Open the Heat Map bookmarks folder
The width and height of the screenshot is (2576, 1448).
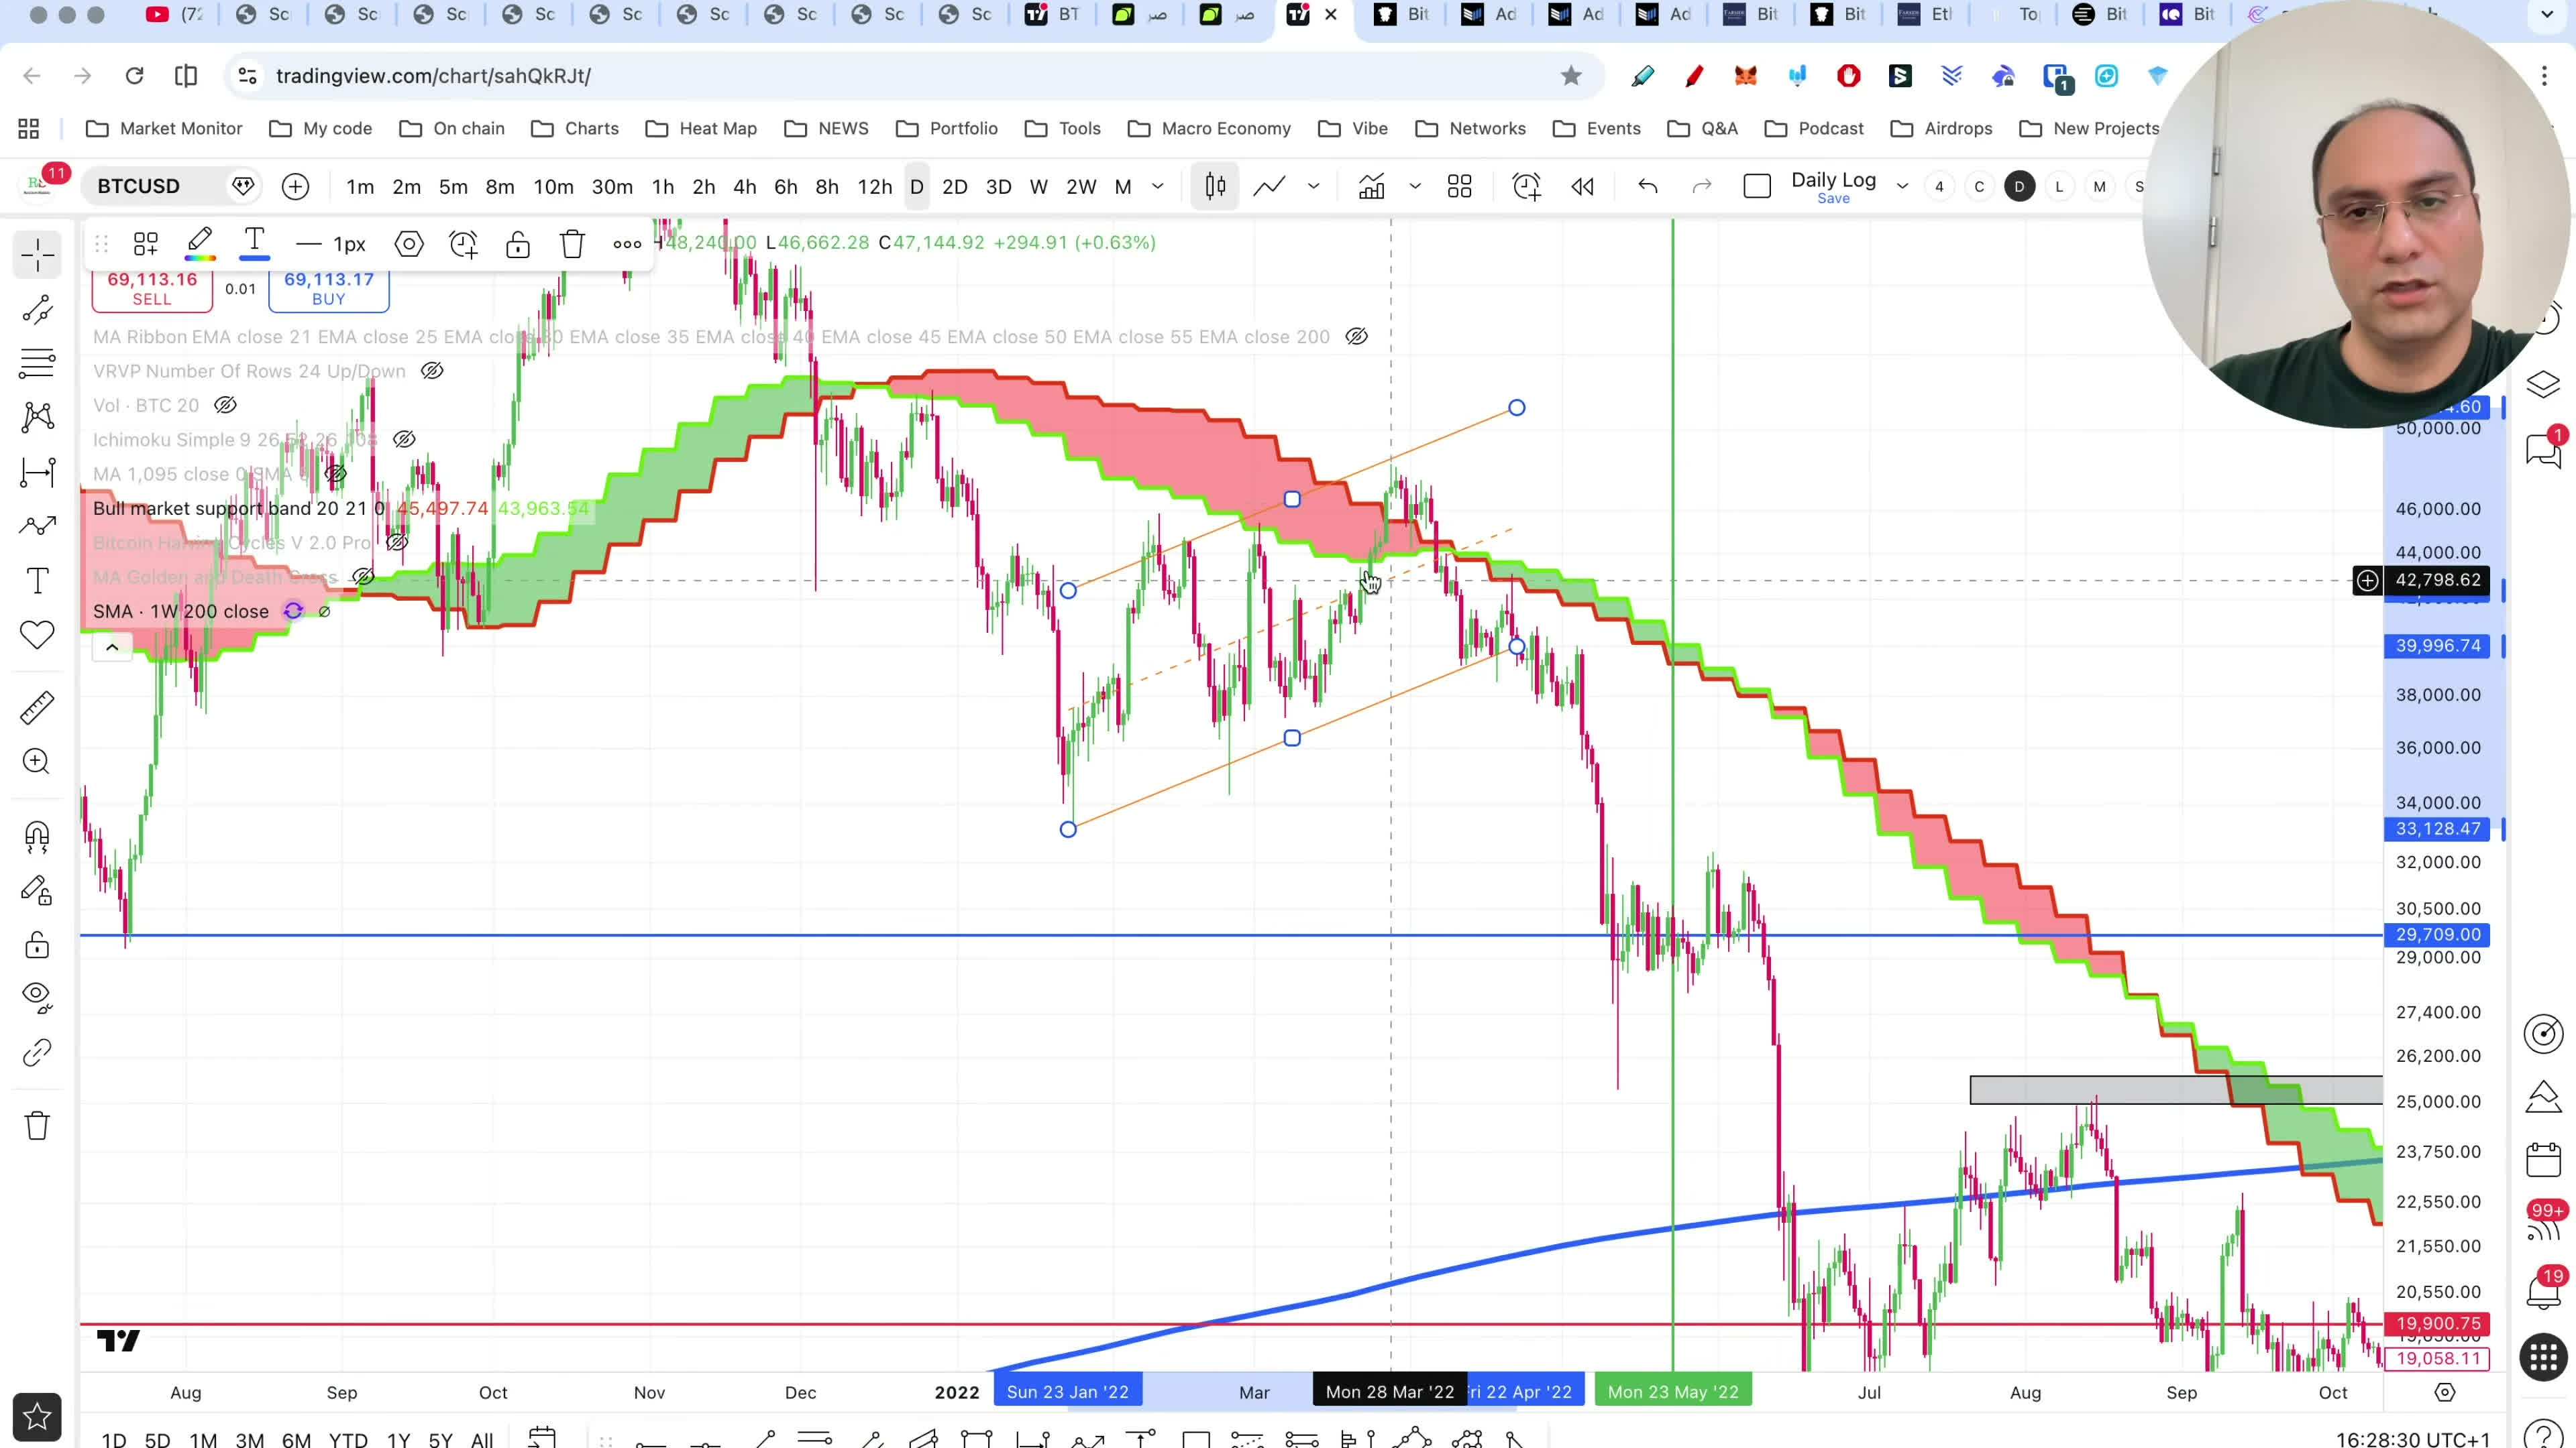[701, 128]
